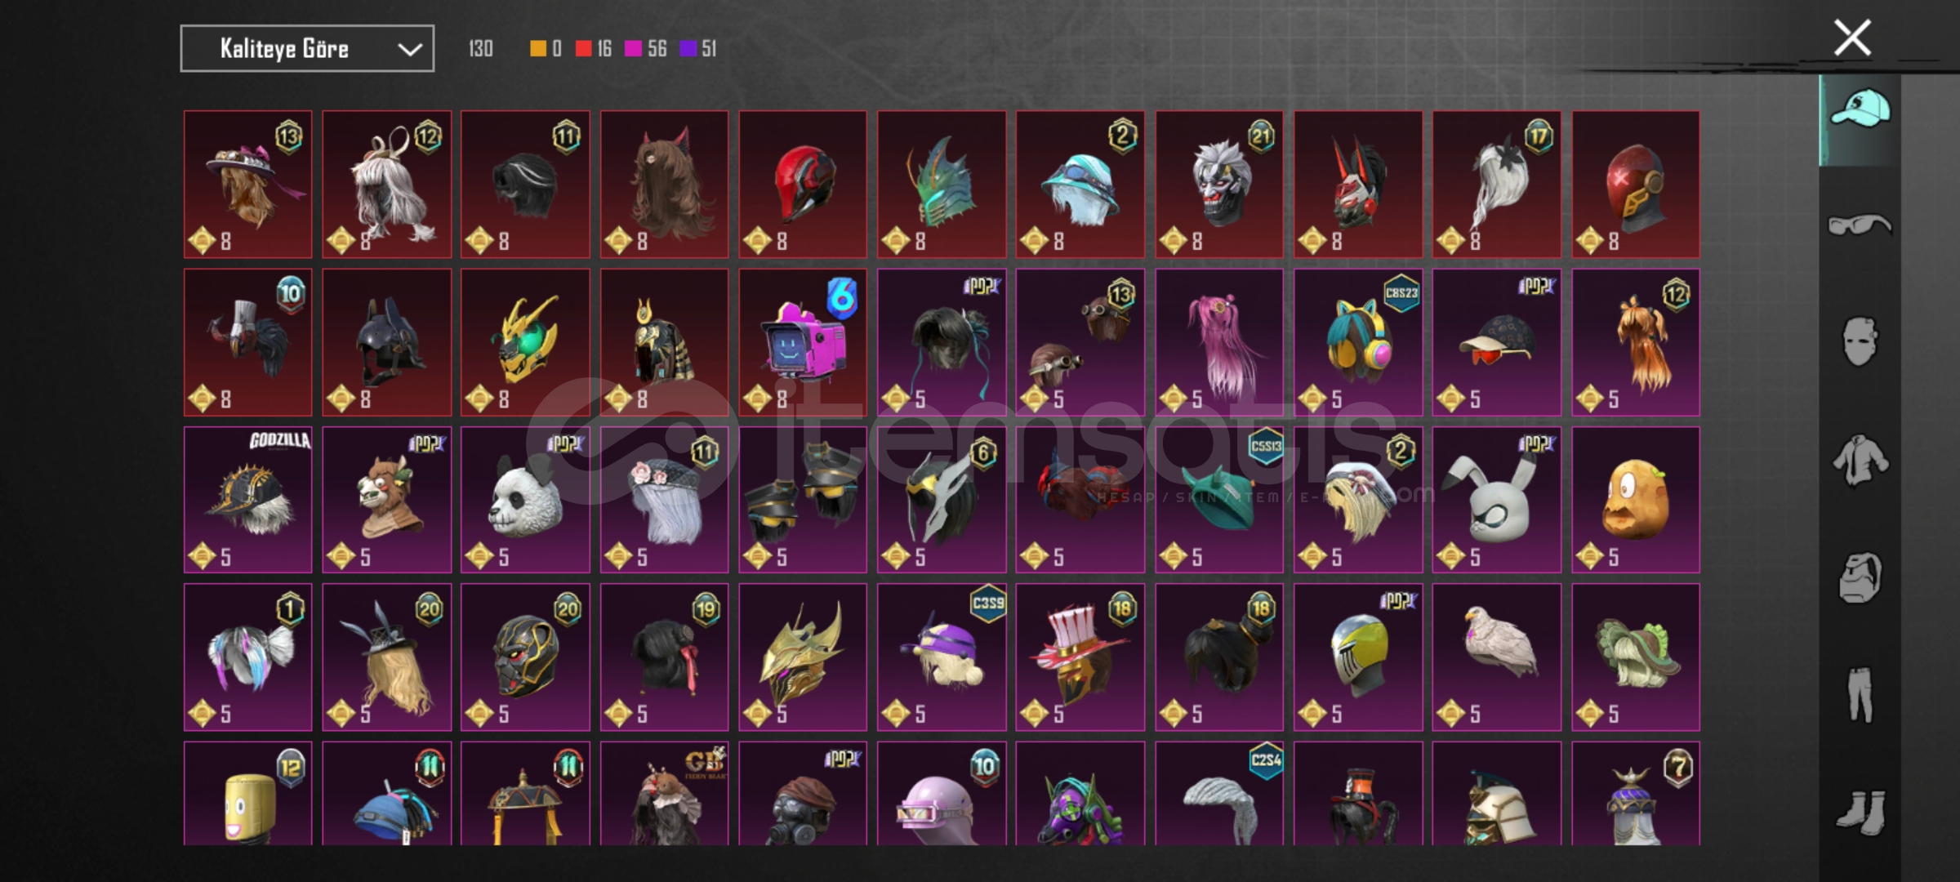Open the headgear cap category
The image size is (1960, 882).
(1860, 109)
